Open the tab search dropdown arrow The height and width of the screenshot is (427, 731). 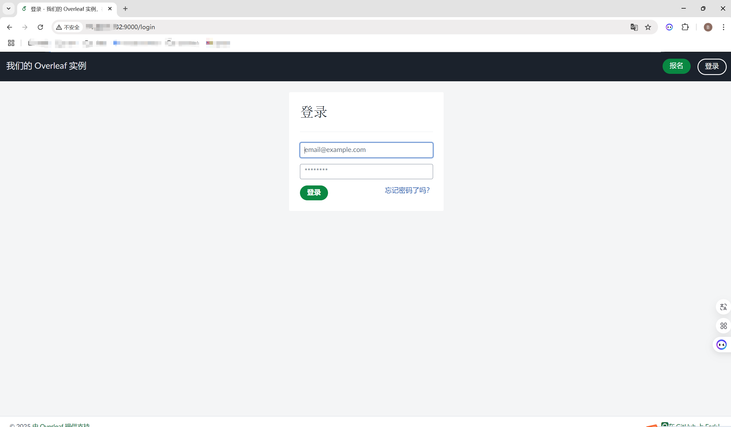click(8, 9)
